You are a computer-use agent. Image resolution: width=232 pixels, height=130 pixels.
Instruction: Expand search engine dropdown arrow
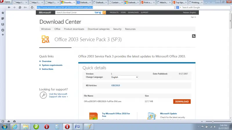[x=180, y=8]
